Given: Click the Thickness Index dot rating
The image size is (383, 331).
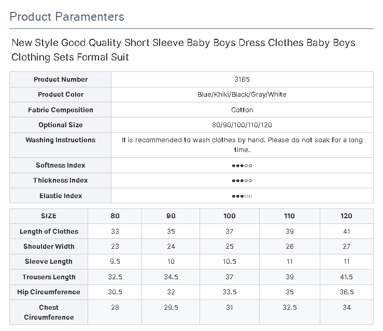Looking at the screenshot, I should (242, 180).
